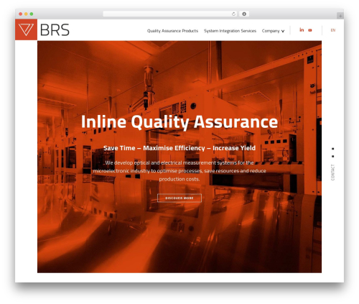Maximize the window with green button
359x304 pixels.
[x=32, y=14]
